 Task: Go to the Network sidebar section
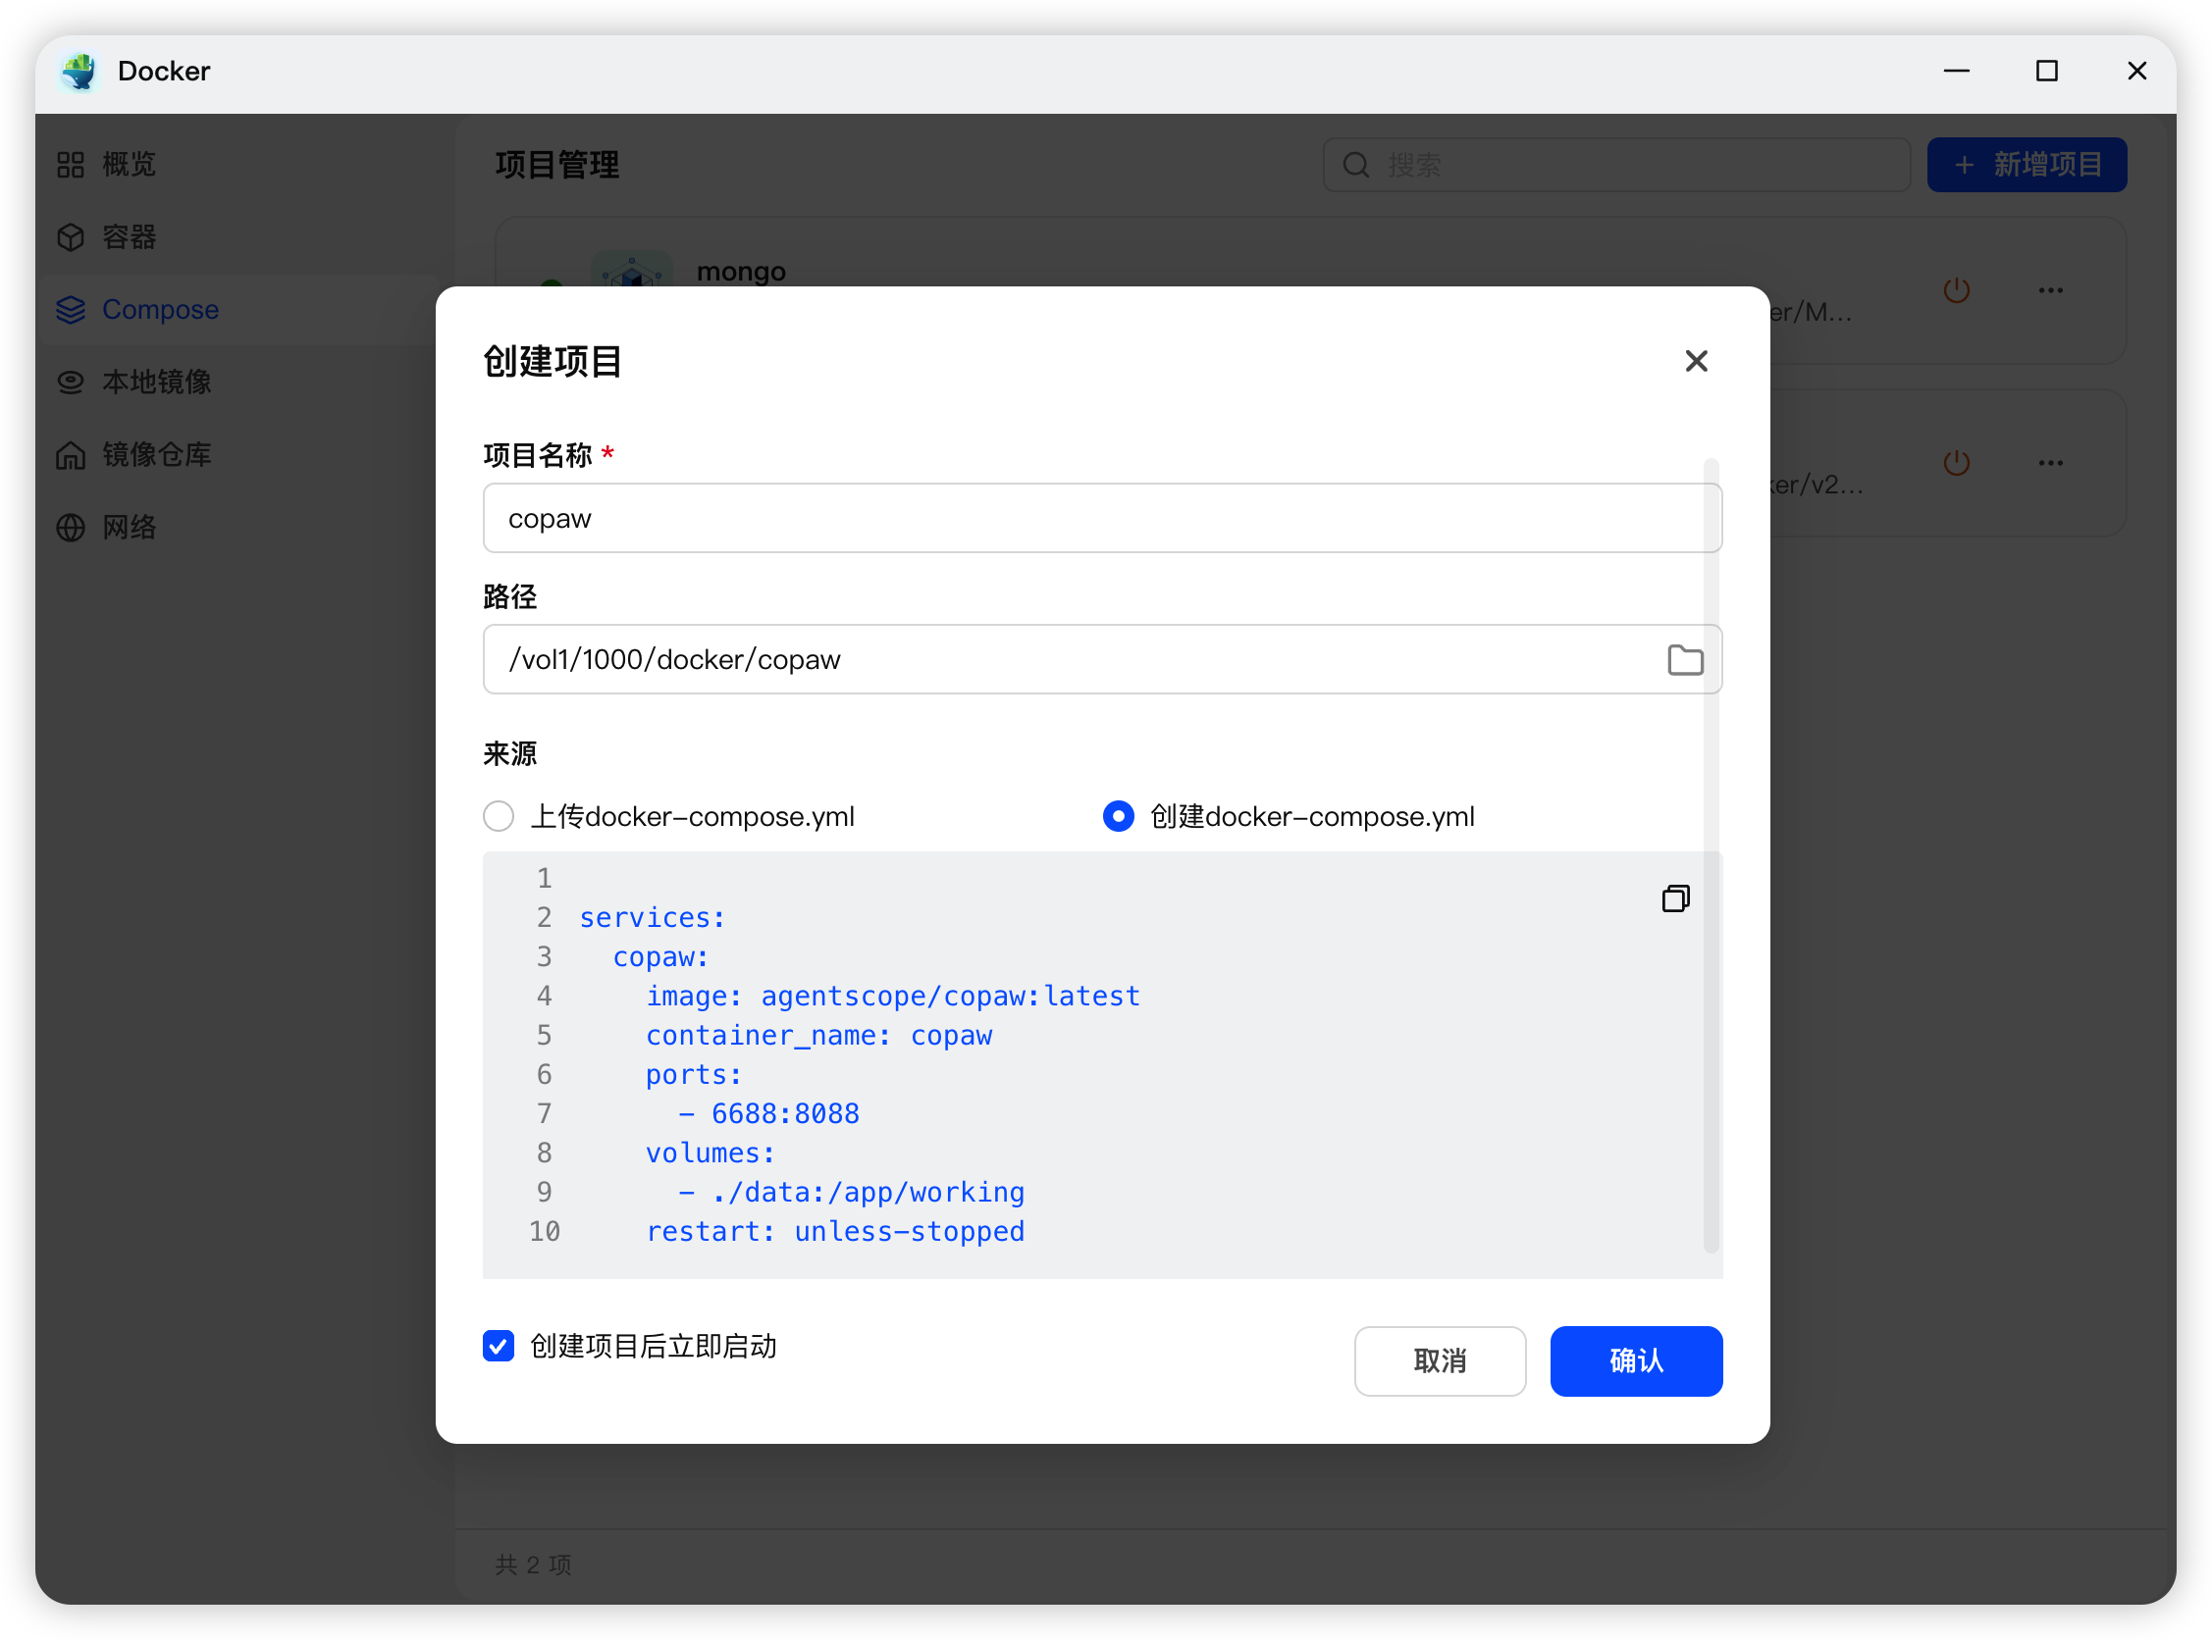point(130,527)
